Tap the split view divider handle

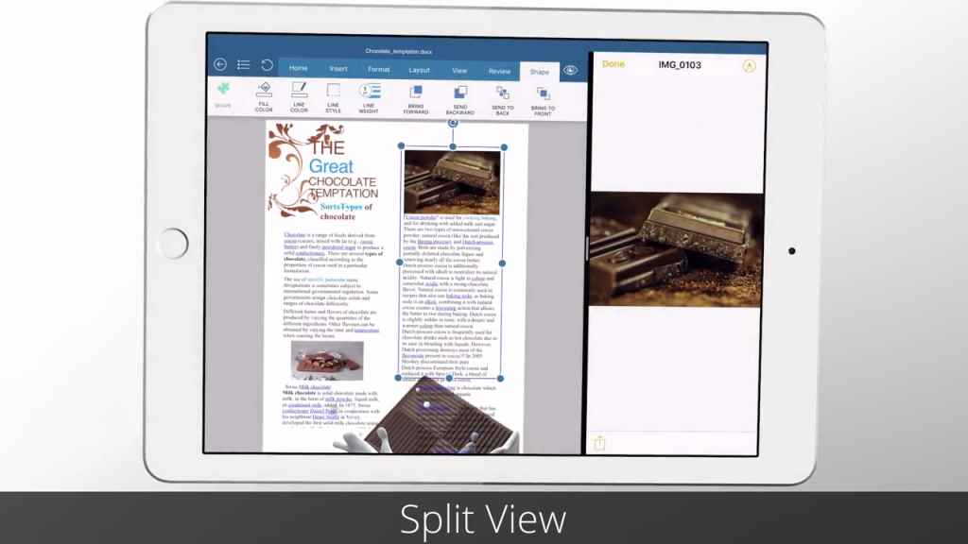[x=586, y=248]
